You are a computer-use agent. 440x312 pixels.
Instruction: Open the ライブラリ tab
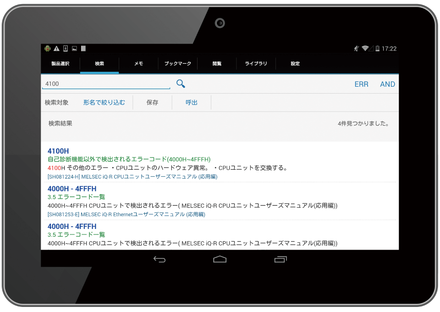[x=256, y=64]
